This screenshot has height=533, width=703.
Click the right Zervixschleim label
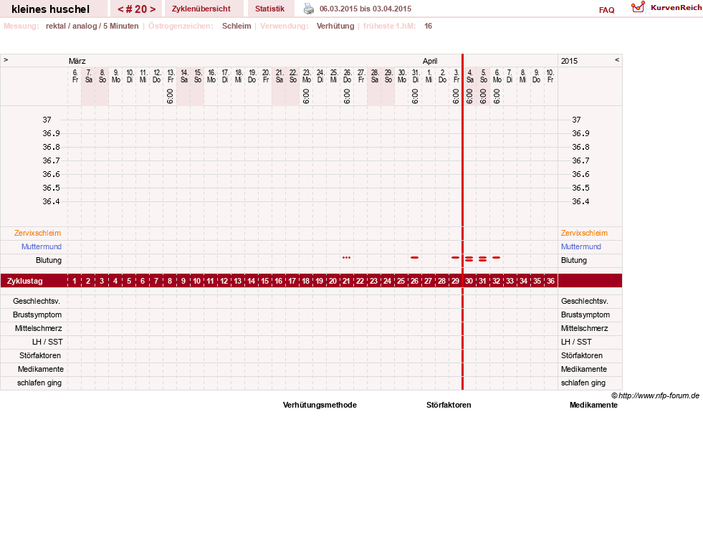pos(584,233)
